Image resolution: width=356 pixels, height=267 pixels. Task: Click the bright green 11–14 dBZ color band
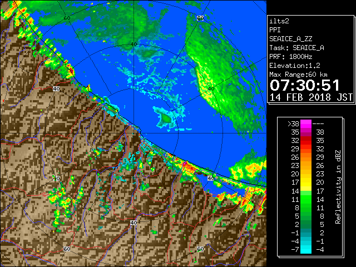click(x=306, y=199)
